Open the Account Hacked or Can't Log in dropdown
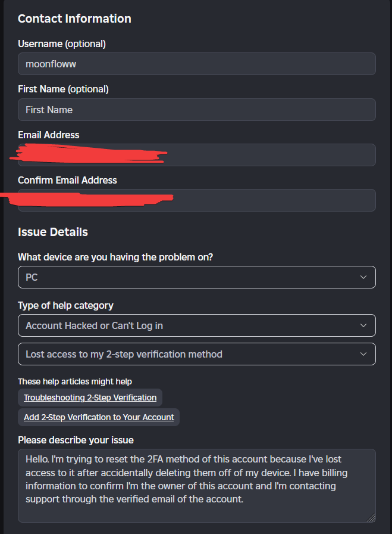392x534 pixels. click(196, 325)
